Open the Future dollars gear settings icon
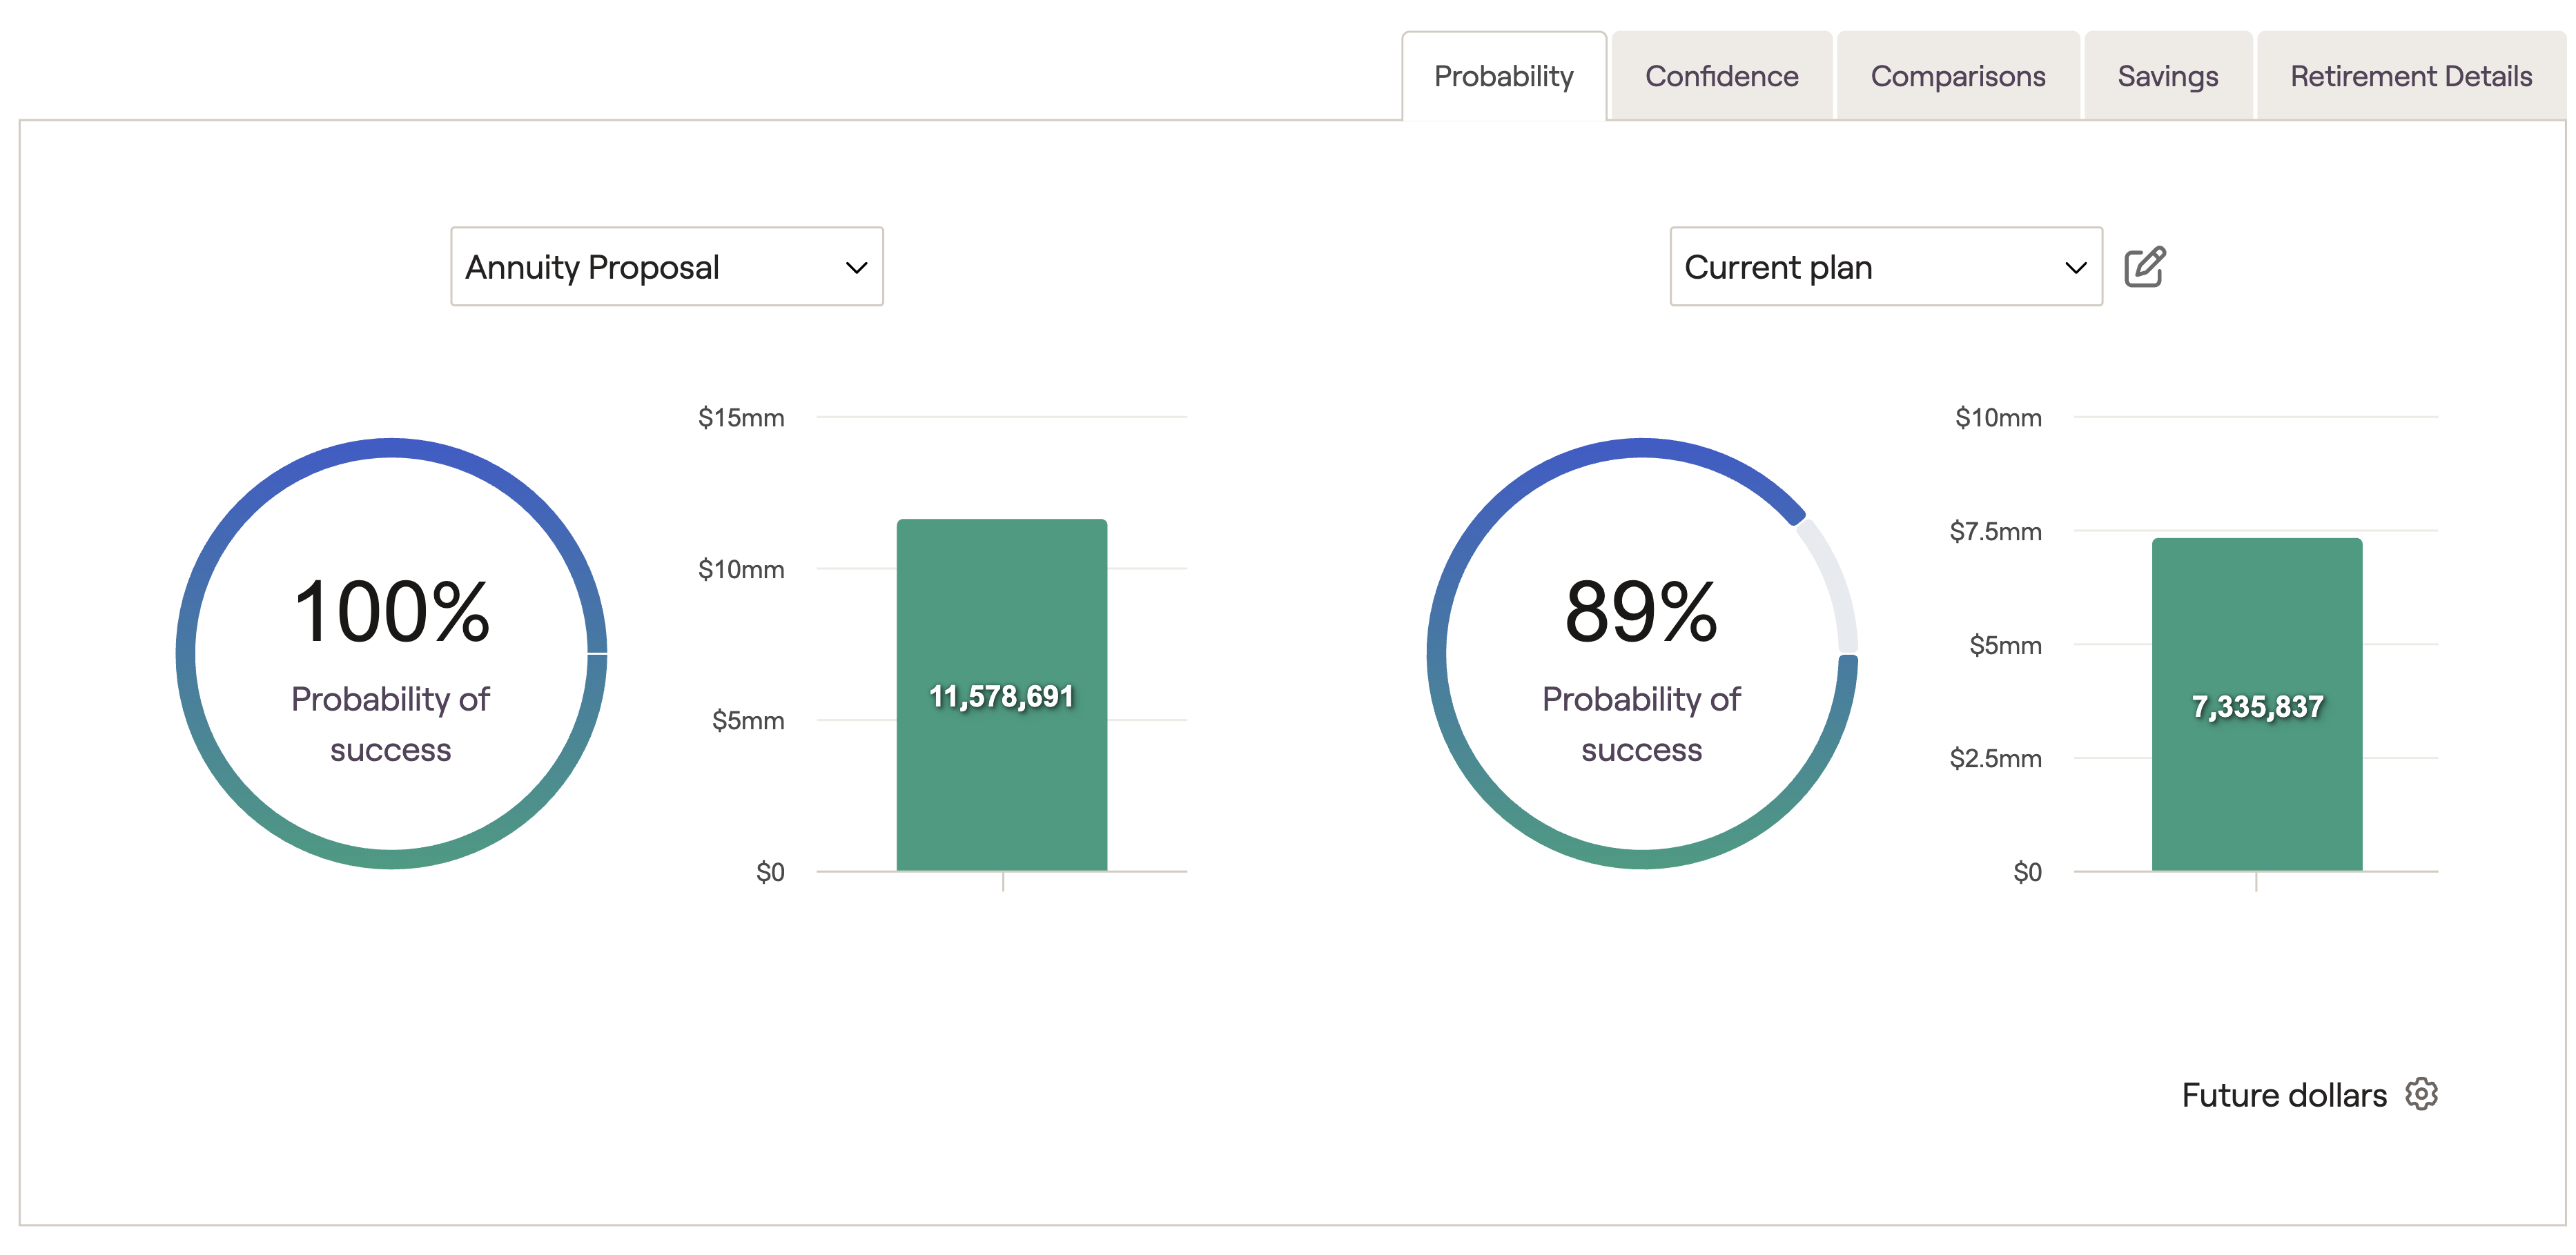 (x=2421, y=1094)
